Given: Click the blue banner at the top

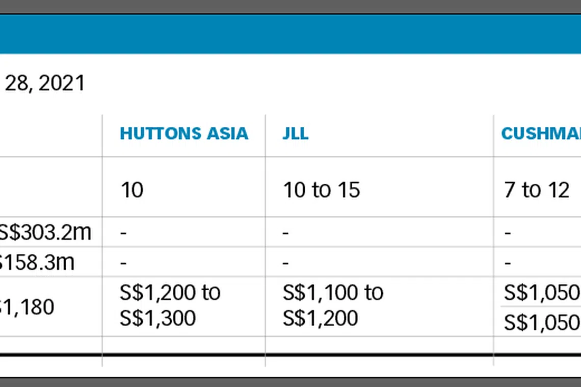Looking at the screenshot, I should coord(290,34).
